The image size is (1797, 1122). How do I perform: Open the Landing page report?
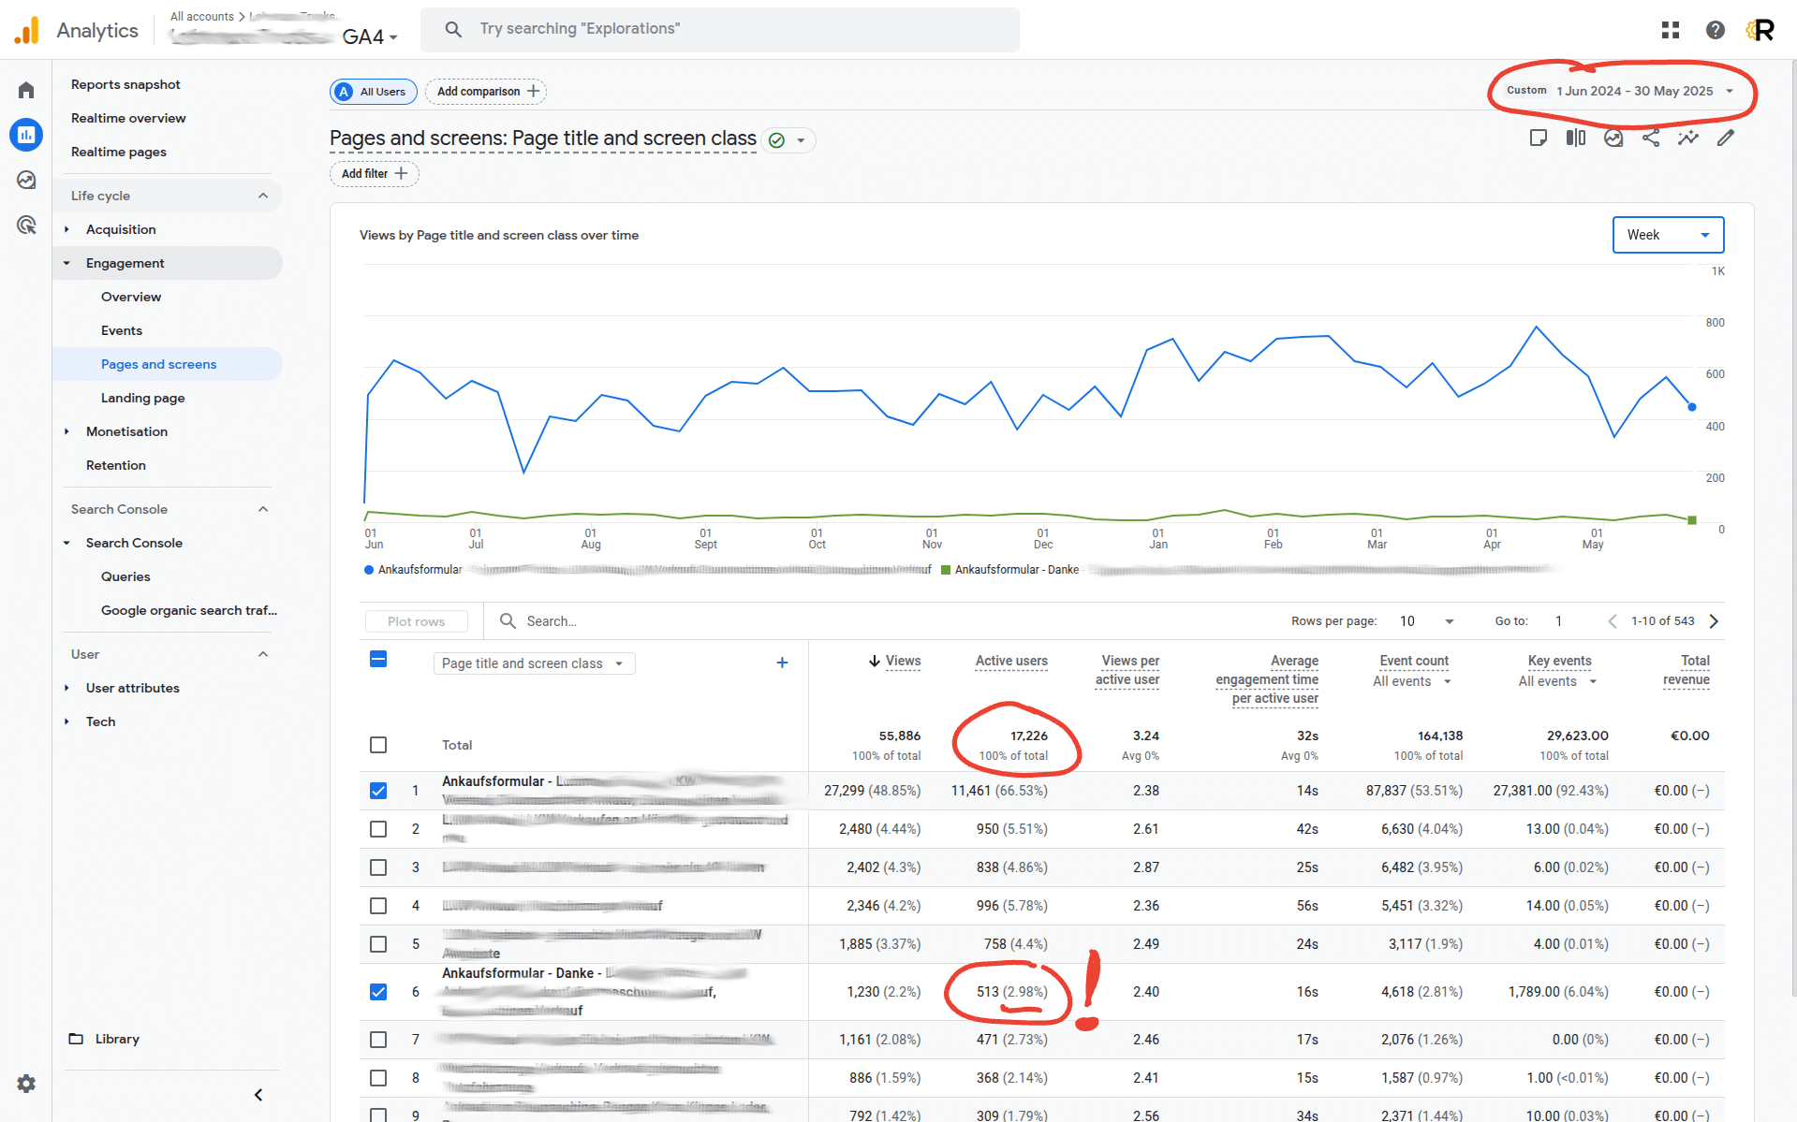click(142, 398)
